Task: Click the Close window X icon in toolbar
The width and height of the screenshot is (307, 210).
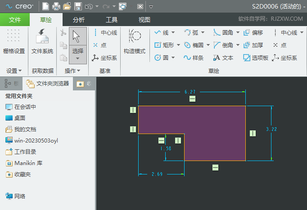Action: tap(140, 7)
